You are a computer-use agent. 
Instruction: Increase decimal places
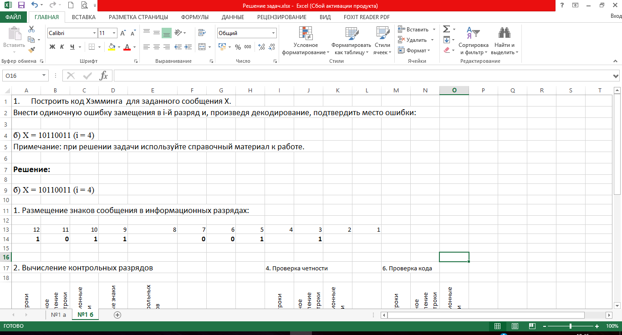click(x=262, y=46)
